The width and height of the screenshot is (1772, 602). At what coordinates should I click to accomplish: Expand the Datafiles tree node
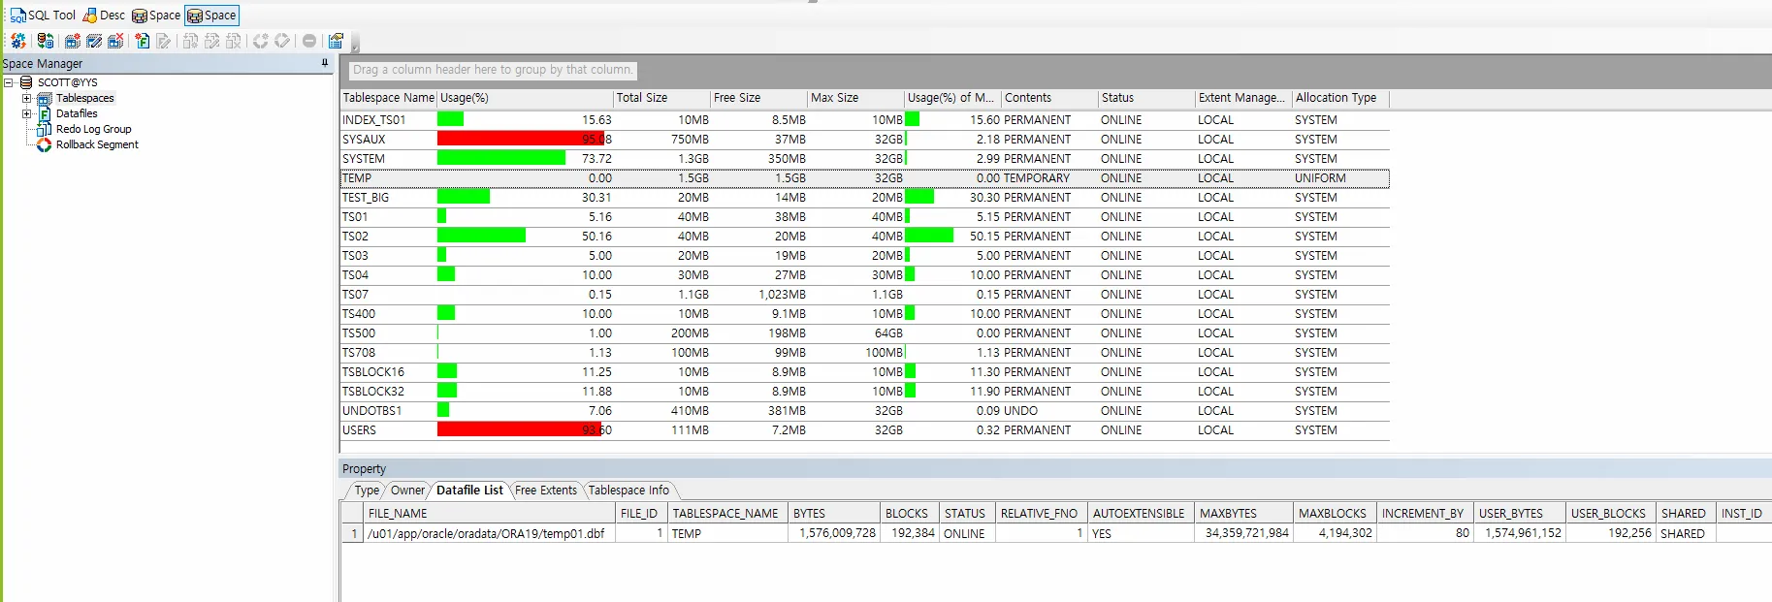pos(26,113)
